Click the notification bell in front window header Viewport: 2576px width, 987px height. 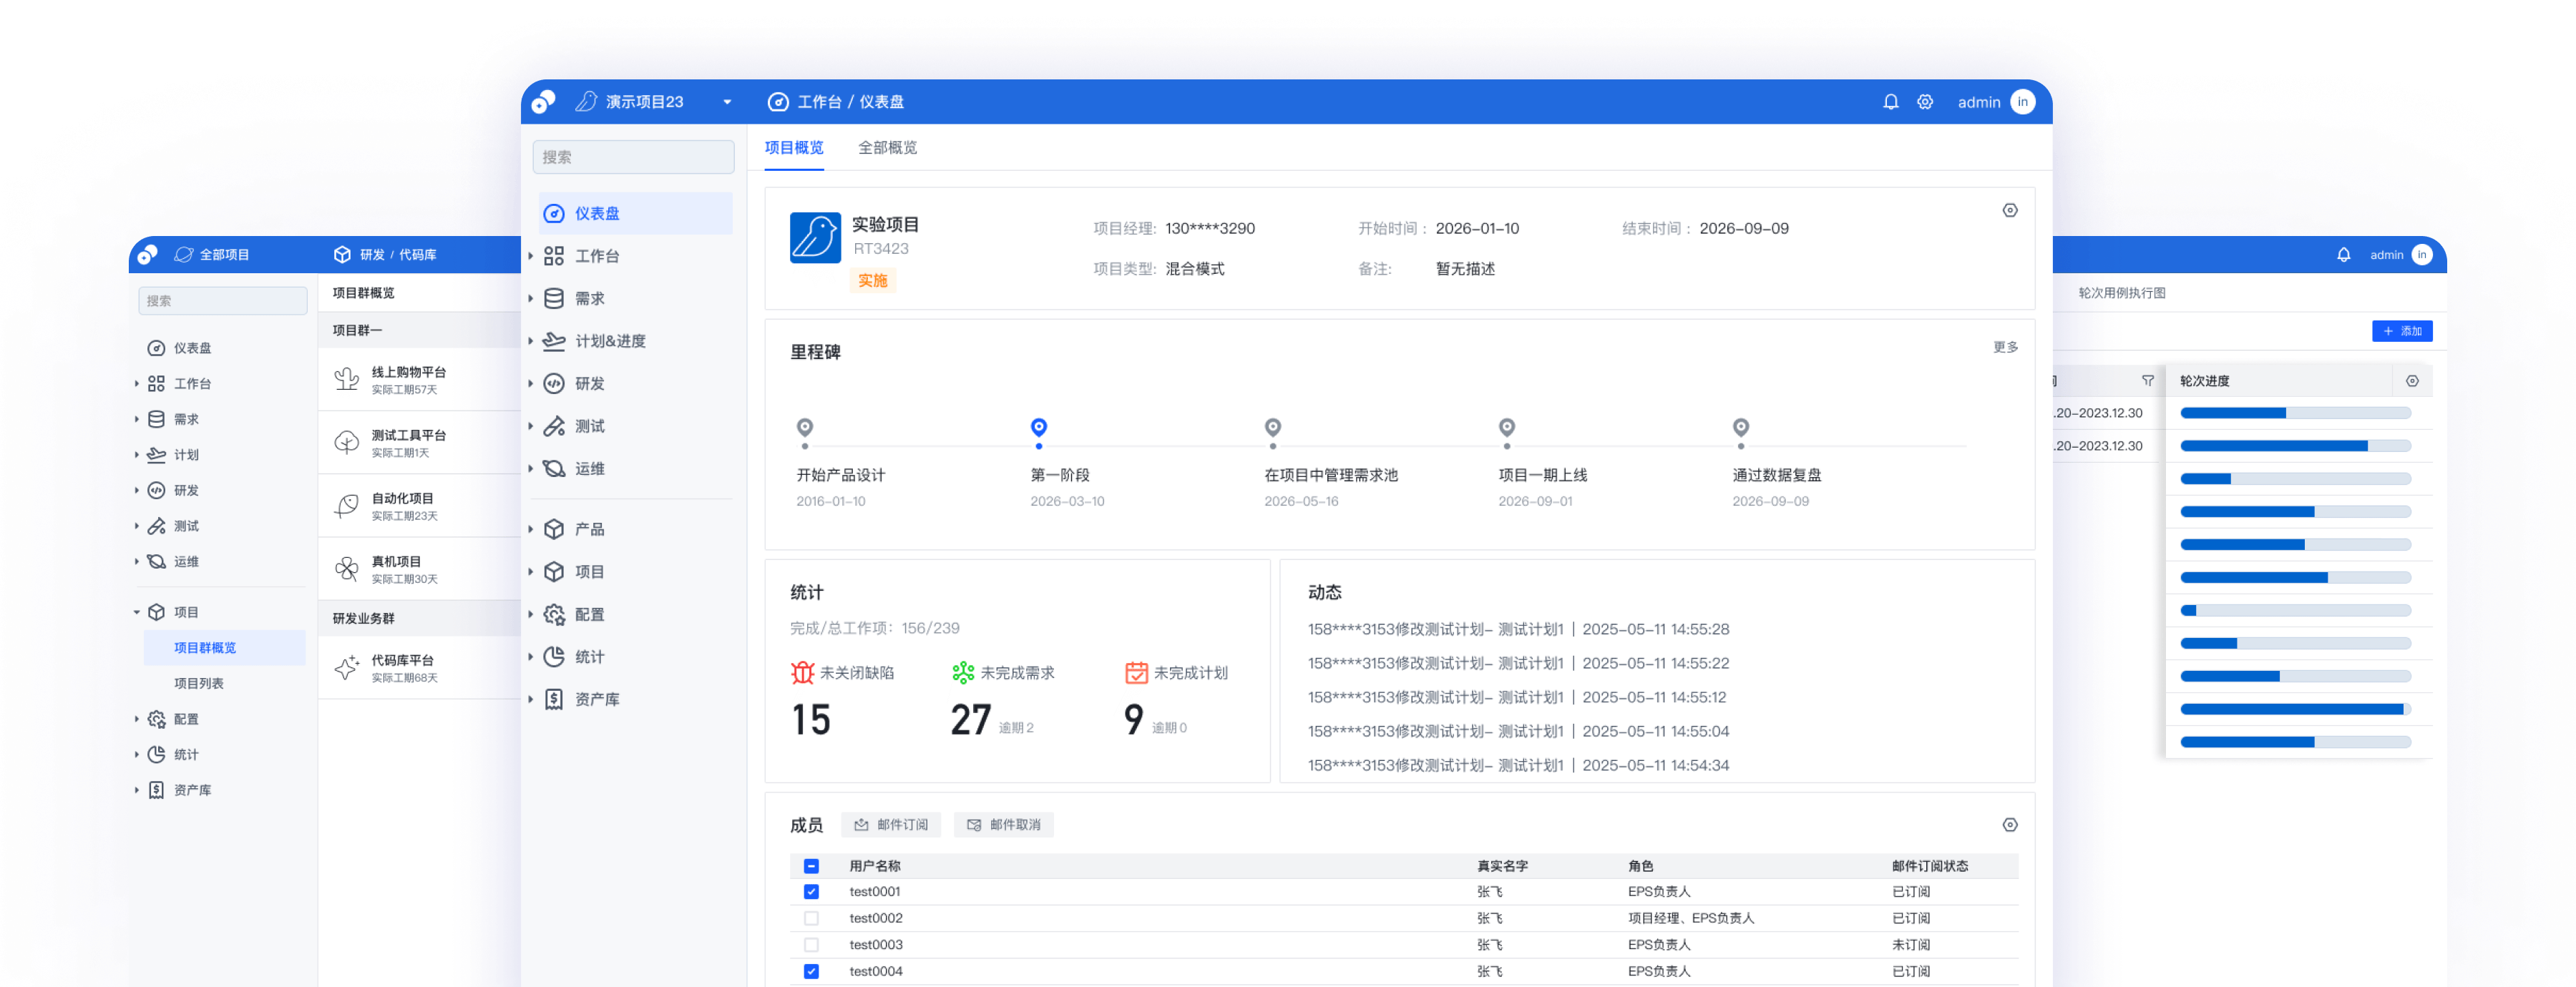point(1890,102)
